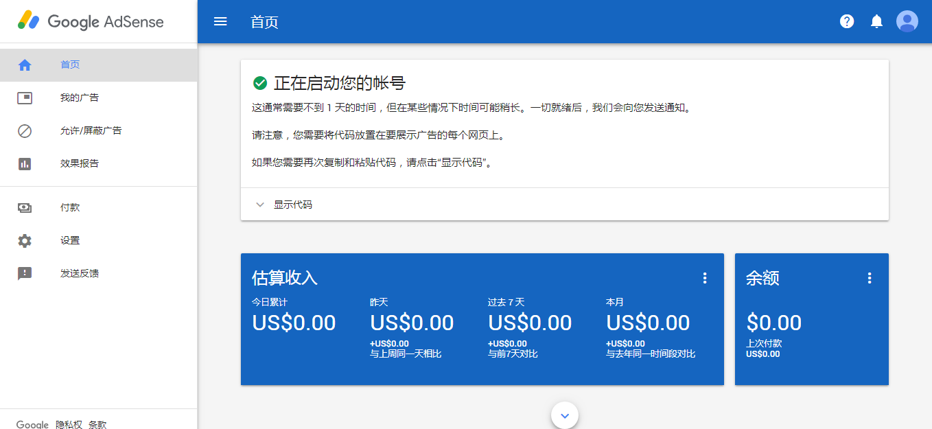Screen dimensions: 932x429
Task: Click the 我的广告 sidebar icon
Action: (25, 98)
